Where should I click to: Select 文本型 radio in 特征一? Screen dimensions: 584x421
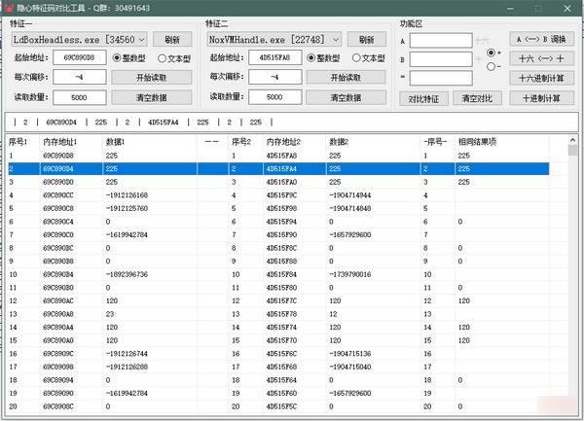(x=162, y=58)
